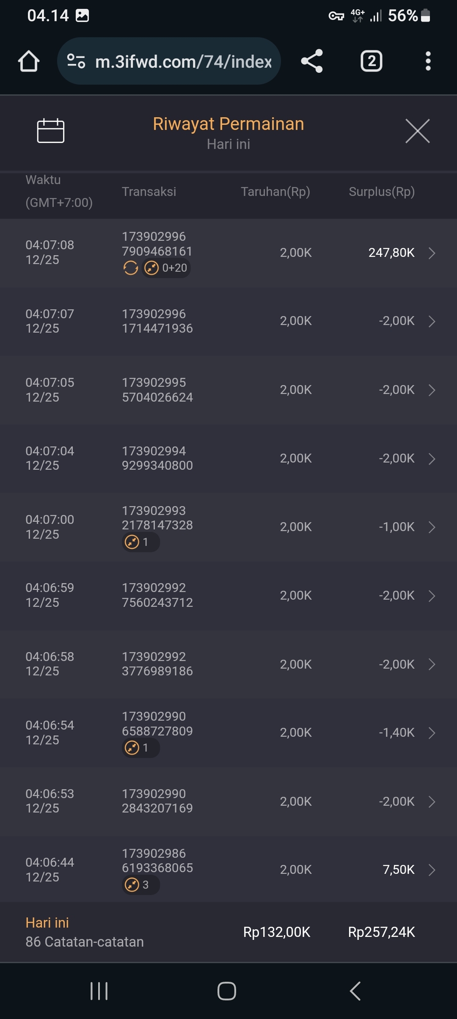This screenshot has width=457, height=1019.
Task: Select the 04:07:00 transaction with -1,00K surplus
Action: coord(228,527)
